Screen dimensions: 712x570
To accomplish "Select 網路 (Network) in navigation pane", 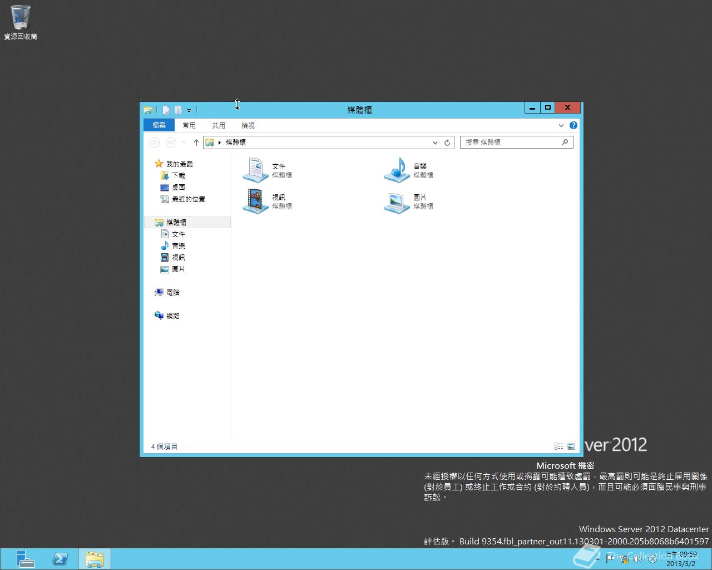I will [167, 316].
